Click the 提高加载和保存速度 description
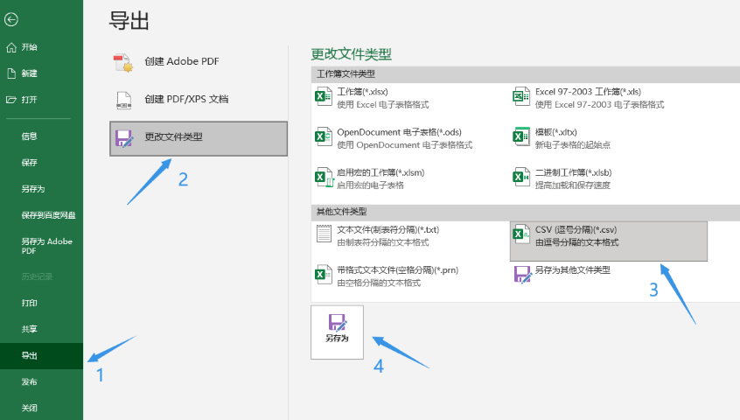Image resolution: width=740 pixels, height=420 pixels. pos(572,185)
